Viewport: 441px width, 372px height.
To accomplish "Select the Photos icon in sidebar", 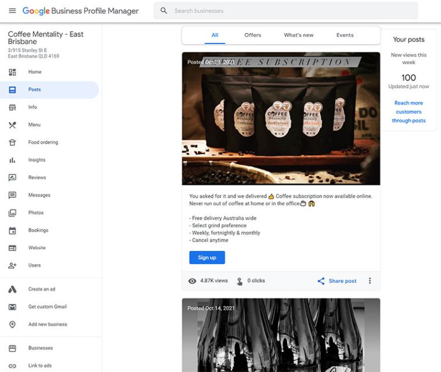I will 12,213.
